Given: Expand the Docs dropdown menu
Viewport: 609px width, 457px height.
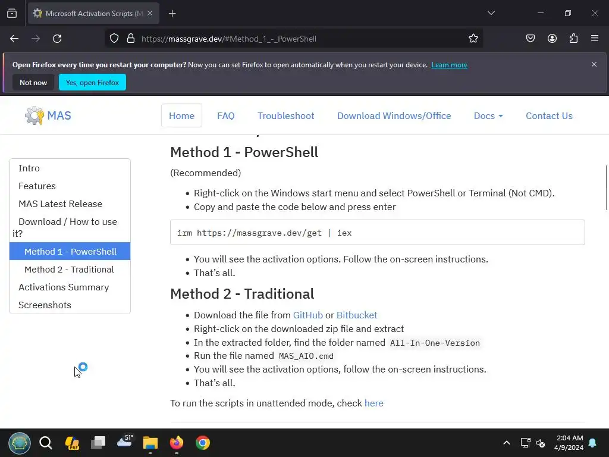Looking at the screenshot, I should pyautogui.click(x=488, y=116).
